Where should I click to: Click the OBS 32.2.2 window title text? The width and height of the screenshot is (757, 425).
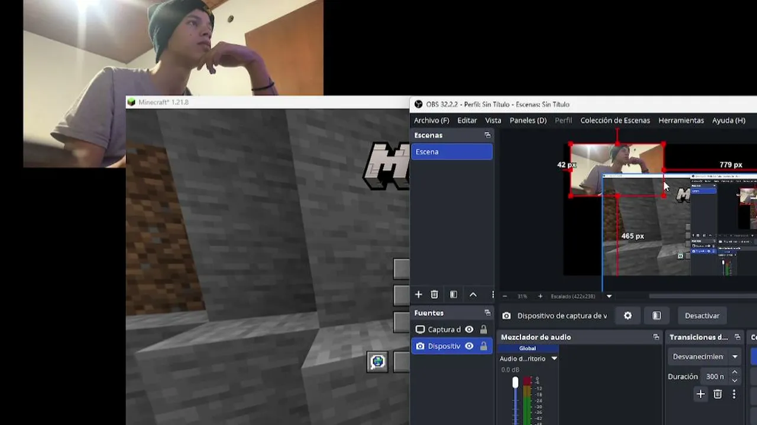[498, 104]
